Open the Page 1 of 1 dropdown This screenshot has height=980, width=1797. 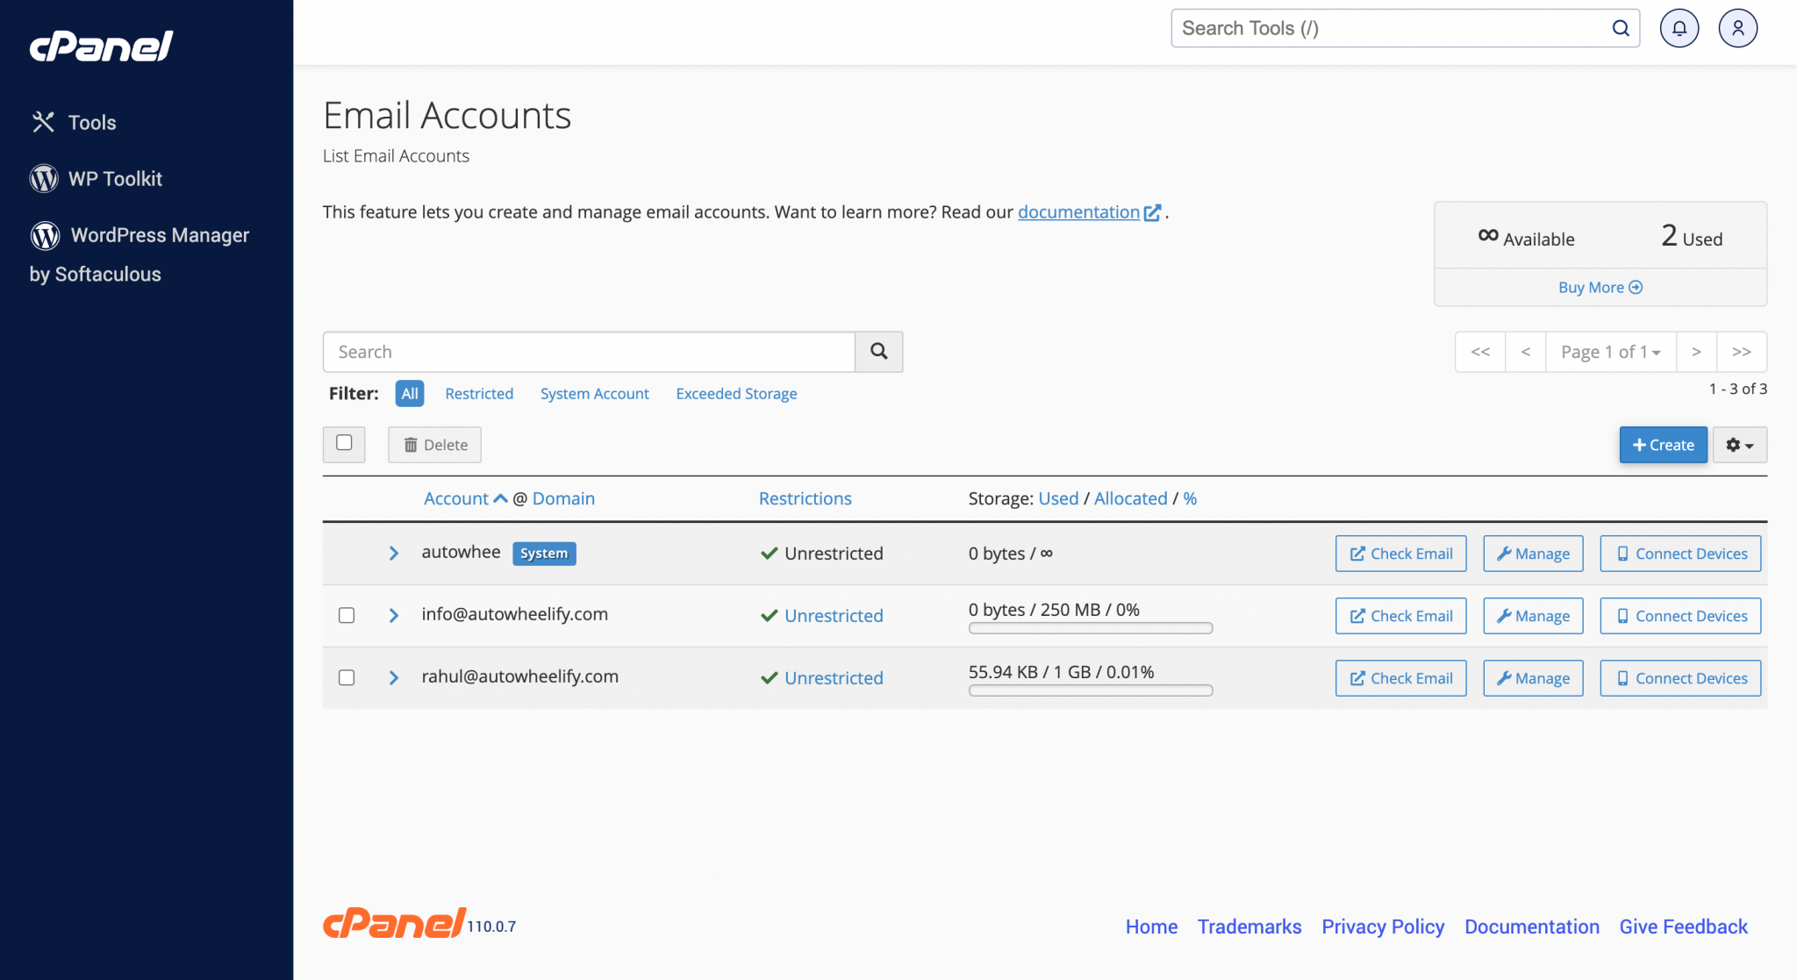[x=1610, y=351]
